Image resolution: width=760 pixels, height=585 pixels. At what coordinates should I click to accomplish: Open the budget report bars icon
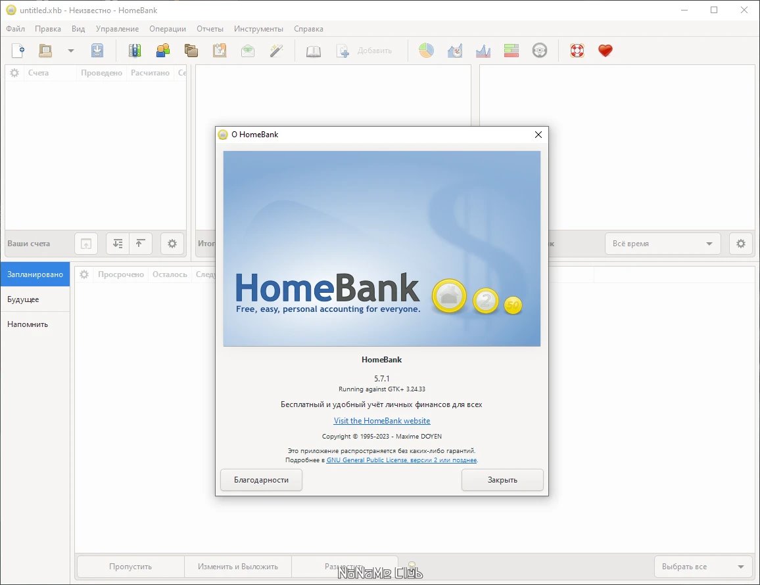[511, 51]
